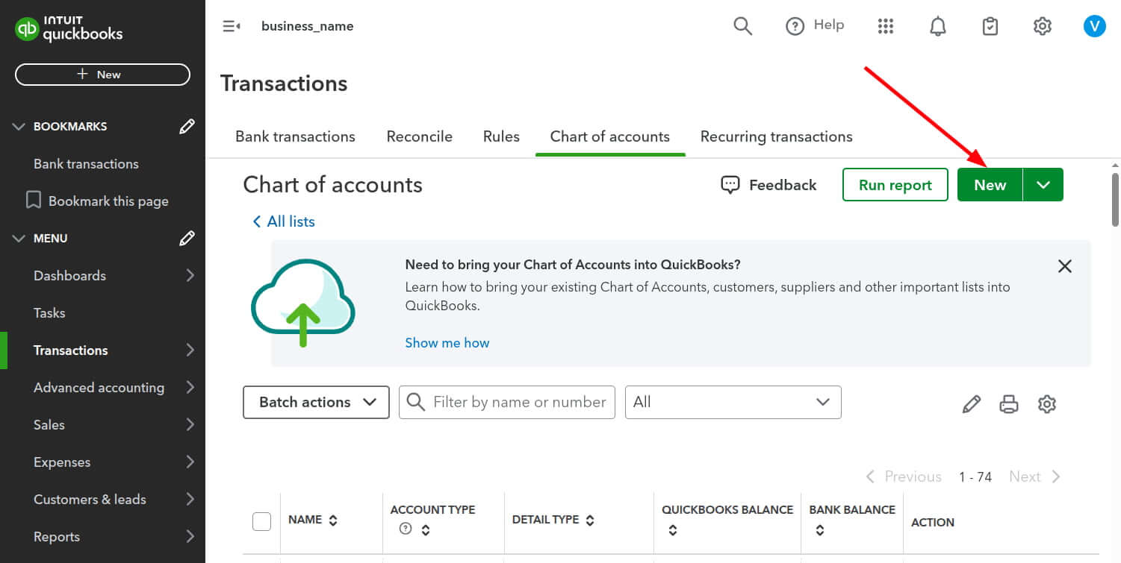Expand the Expenses submenu
This screenshot has width=1121, height=563.
pos(190,462)
